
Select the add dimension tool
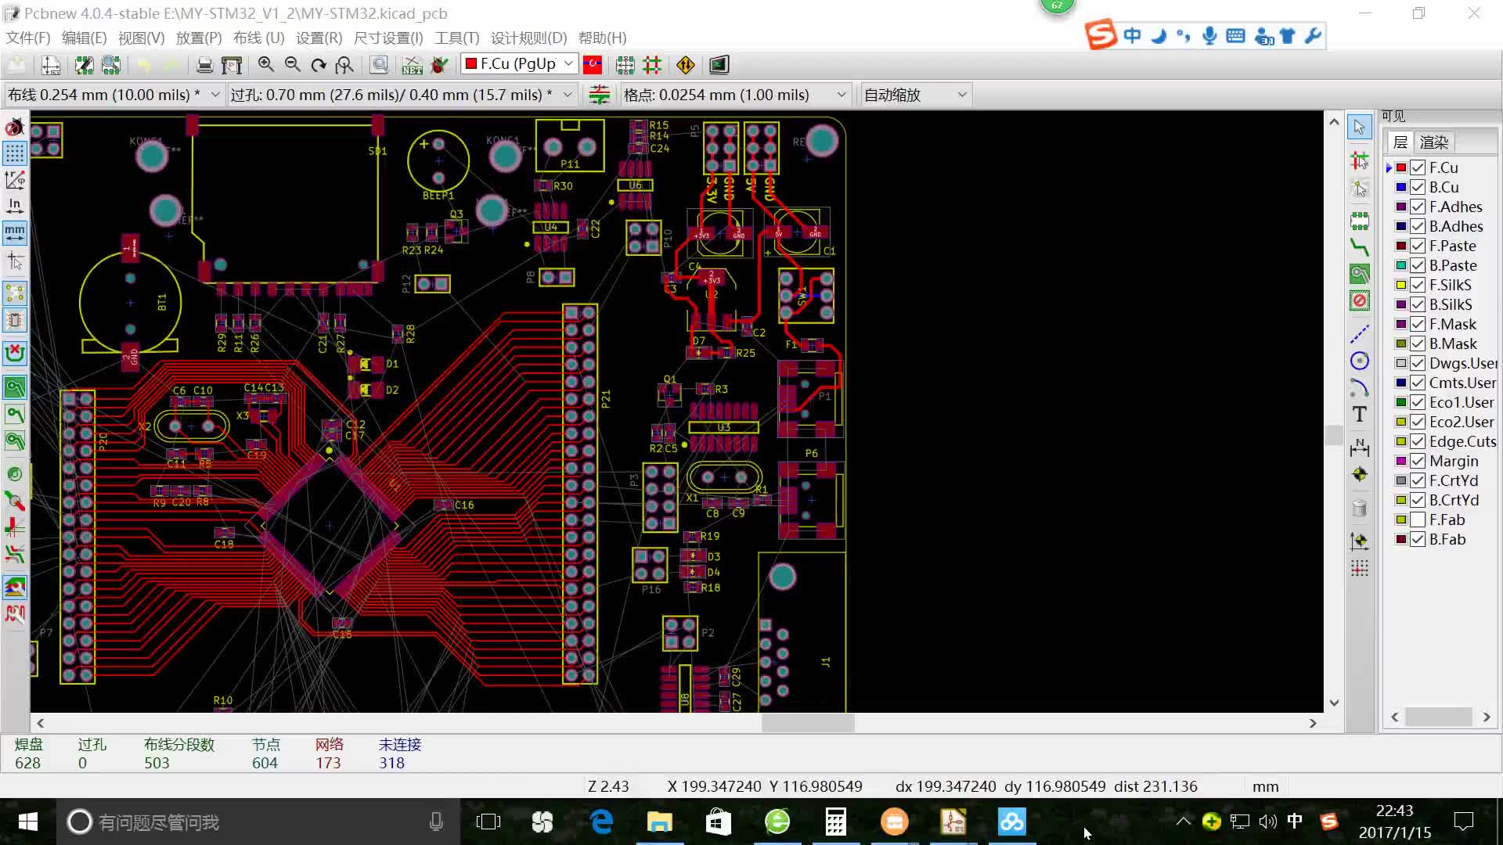1360,448
